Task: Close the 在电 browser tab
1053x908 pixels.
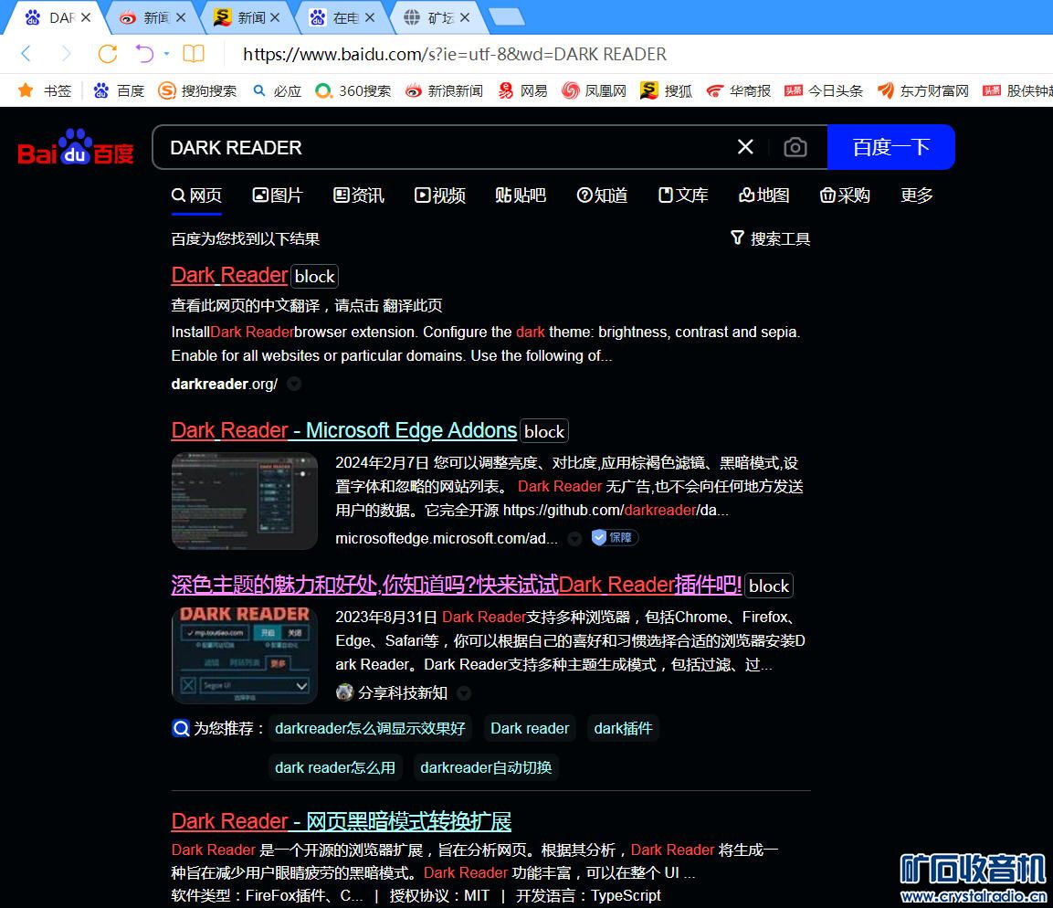Action: coord(370,18)
